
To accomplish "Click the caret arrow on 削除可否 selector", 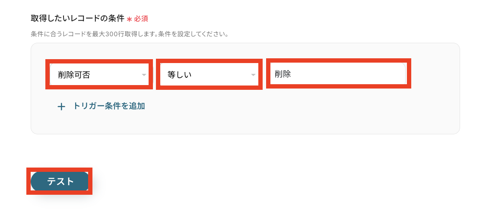I will coord(144,75).
